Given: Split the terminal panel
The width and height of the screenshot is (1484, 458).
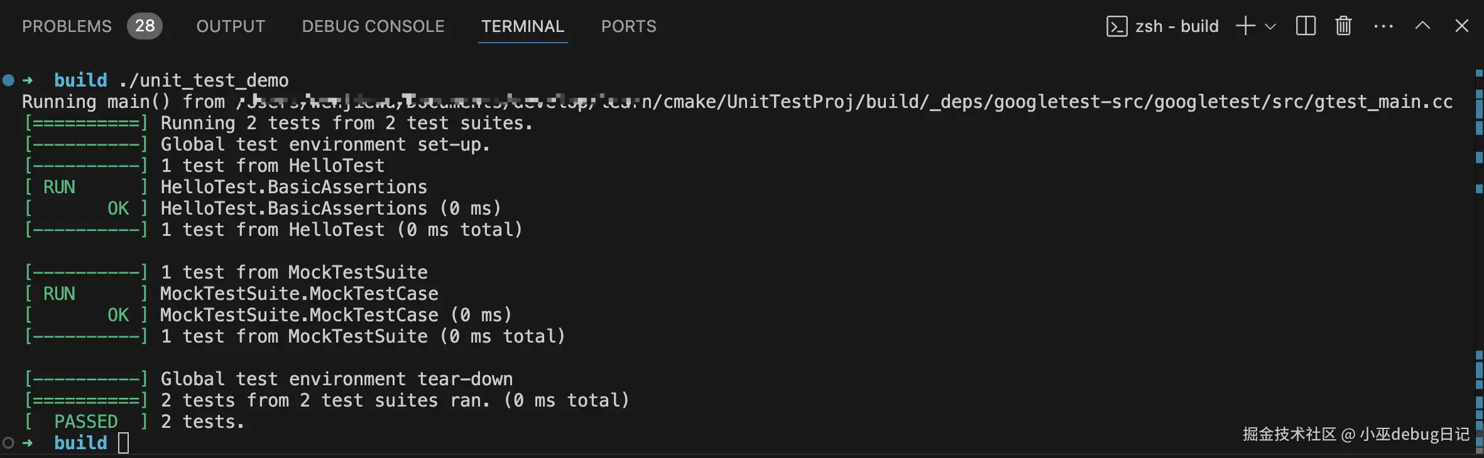Looking at the screenshot, I should (x=1306, y=26).
